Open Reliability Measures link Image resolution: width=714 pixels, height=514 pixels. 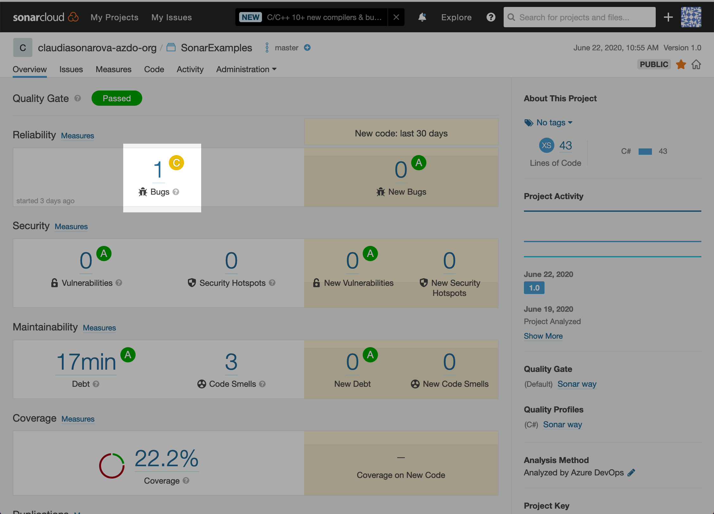[77, 135]
